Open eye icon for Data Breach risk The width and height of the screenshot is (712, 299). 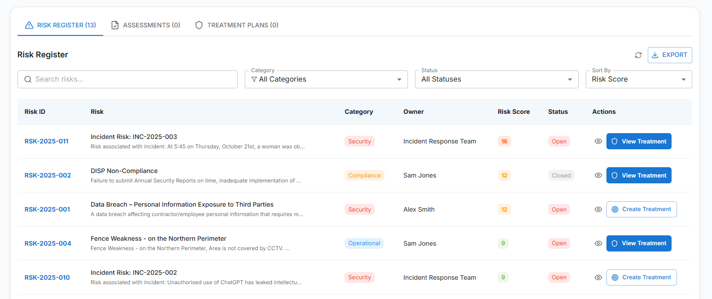coord(598,209)
